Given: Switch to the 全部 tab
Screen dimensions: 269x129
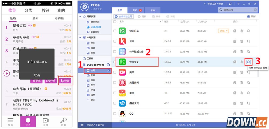Looking at the screenshot, I should click(x=120, y=10).
